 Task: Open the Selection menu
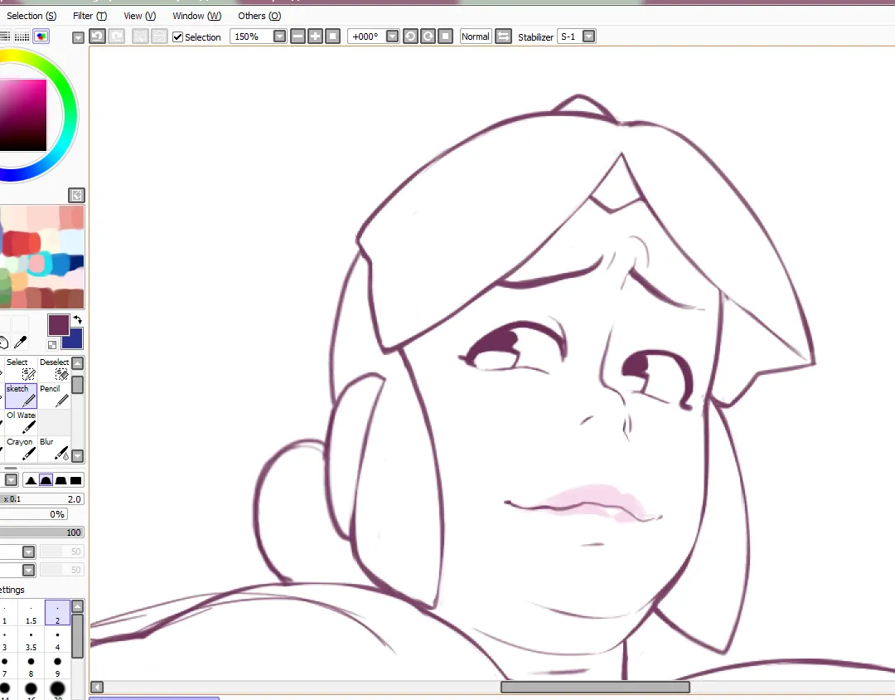tap(31, 16)
